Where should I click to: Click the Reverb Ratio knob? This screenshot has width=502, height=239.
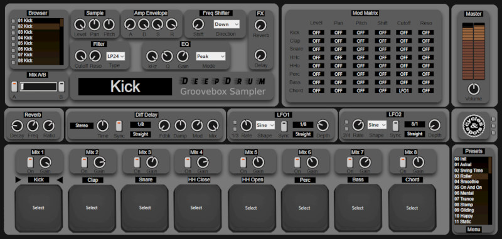tap(49, 126)
